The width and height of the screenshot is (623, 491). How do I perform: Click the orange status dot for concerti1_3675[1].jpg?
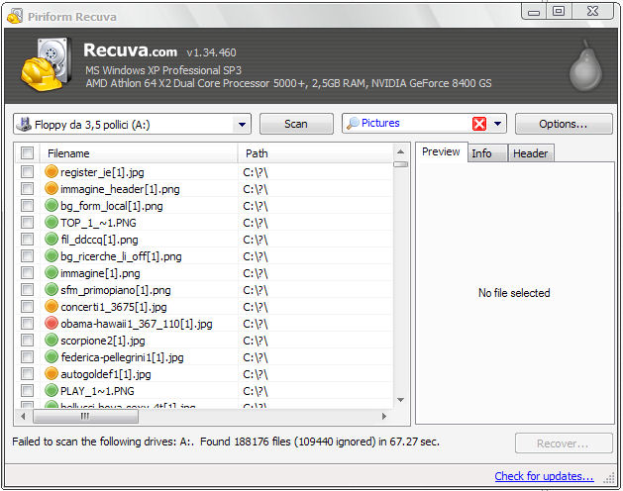click(x=52, y=306)
